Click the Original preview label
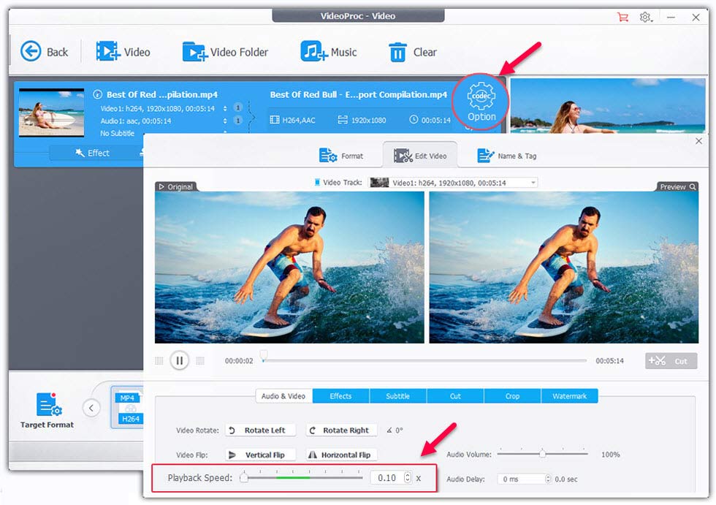716x505 pixels. (x=176, y=187)
